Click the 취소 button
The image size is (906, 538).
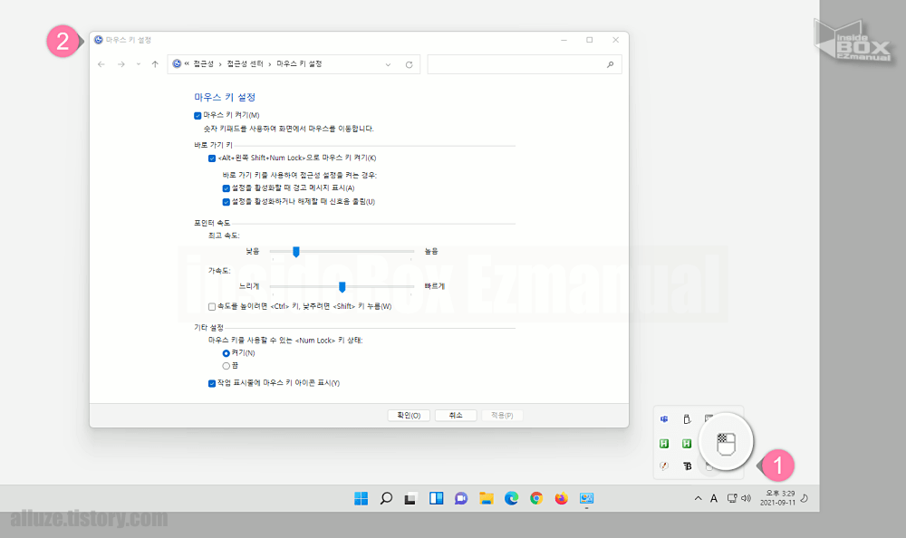click(456, 416)
